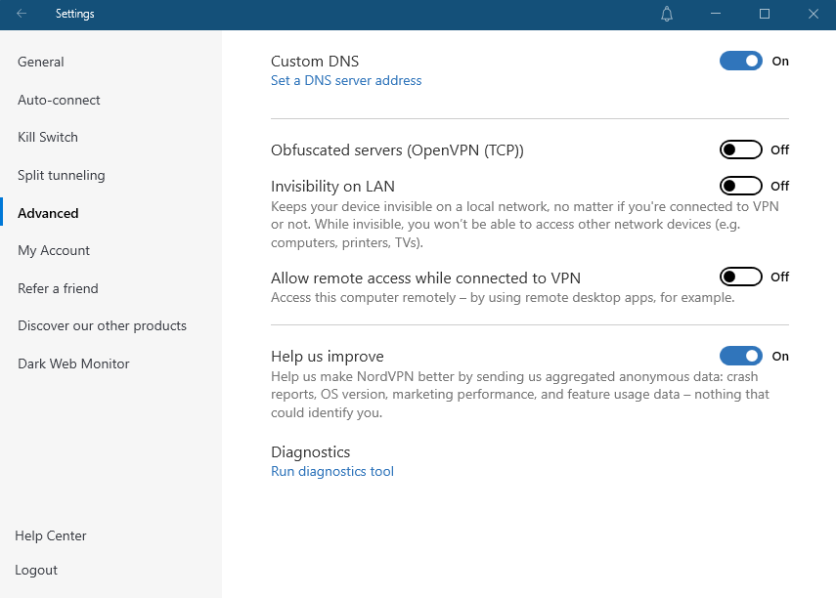This screenshot has height=598, width=836.
Task: Click Set a DNS server address link
Action: point(346,81)
